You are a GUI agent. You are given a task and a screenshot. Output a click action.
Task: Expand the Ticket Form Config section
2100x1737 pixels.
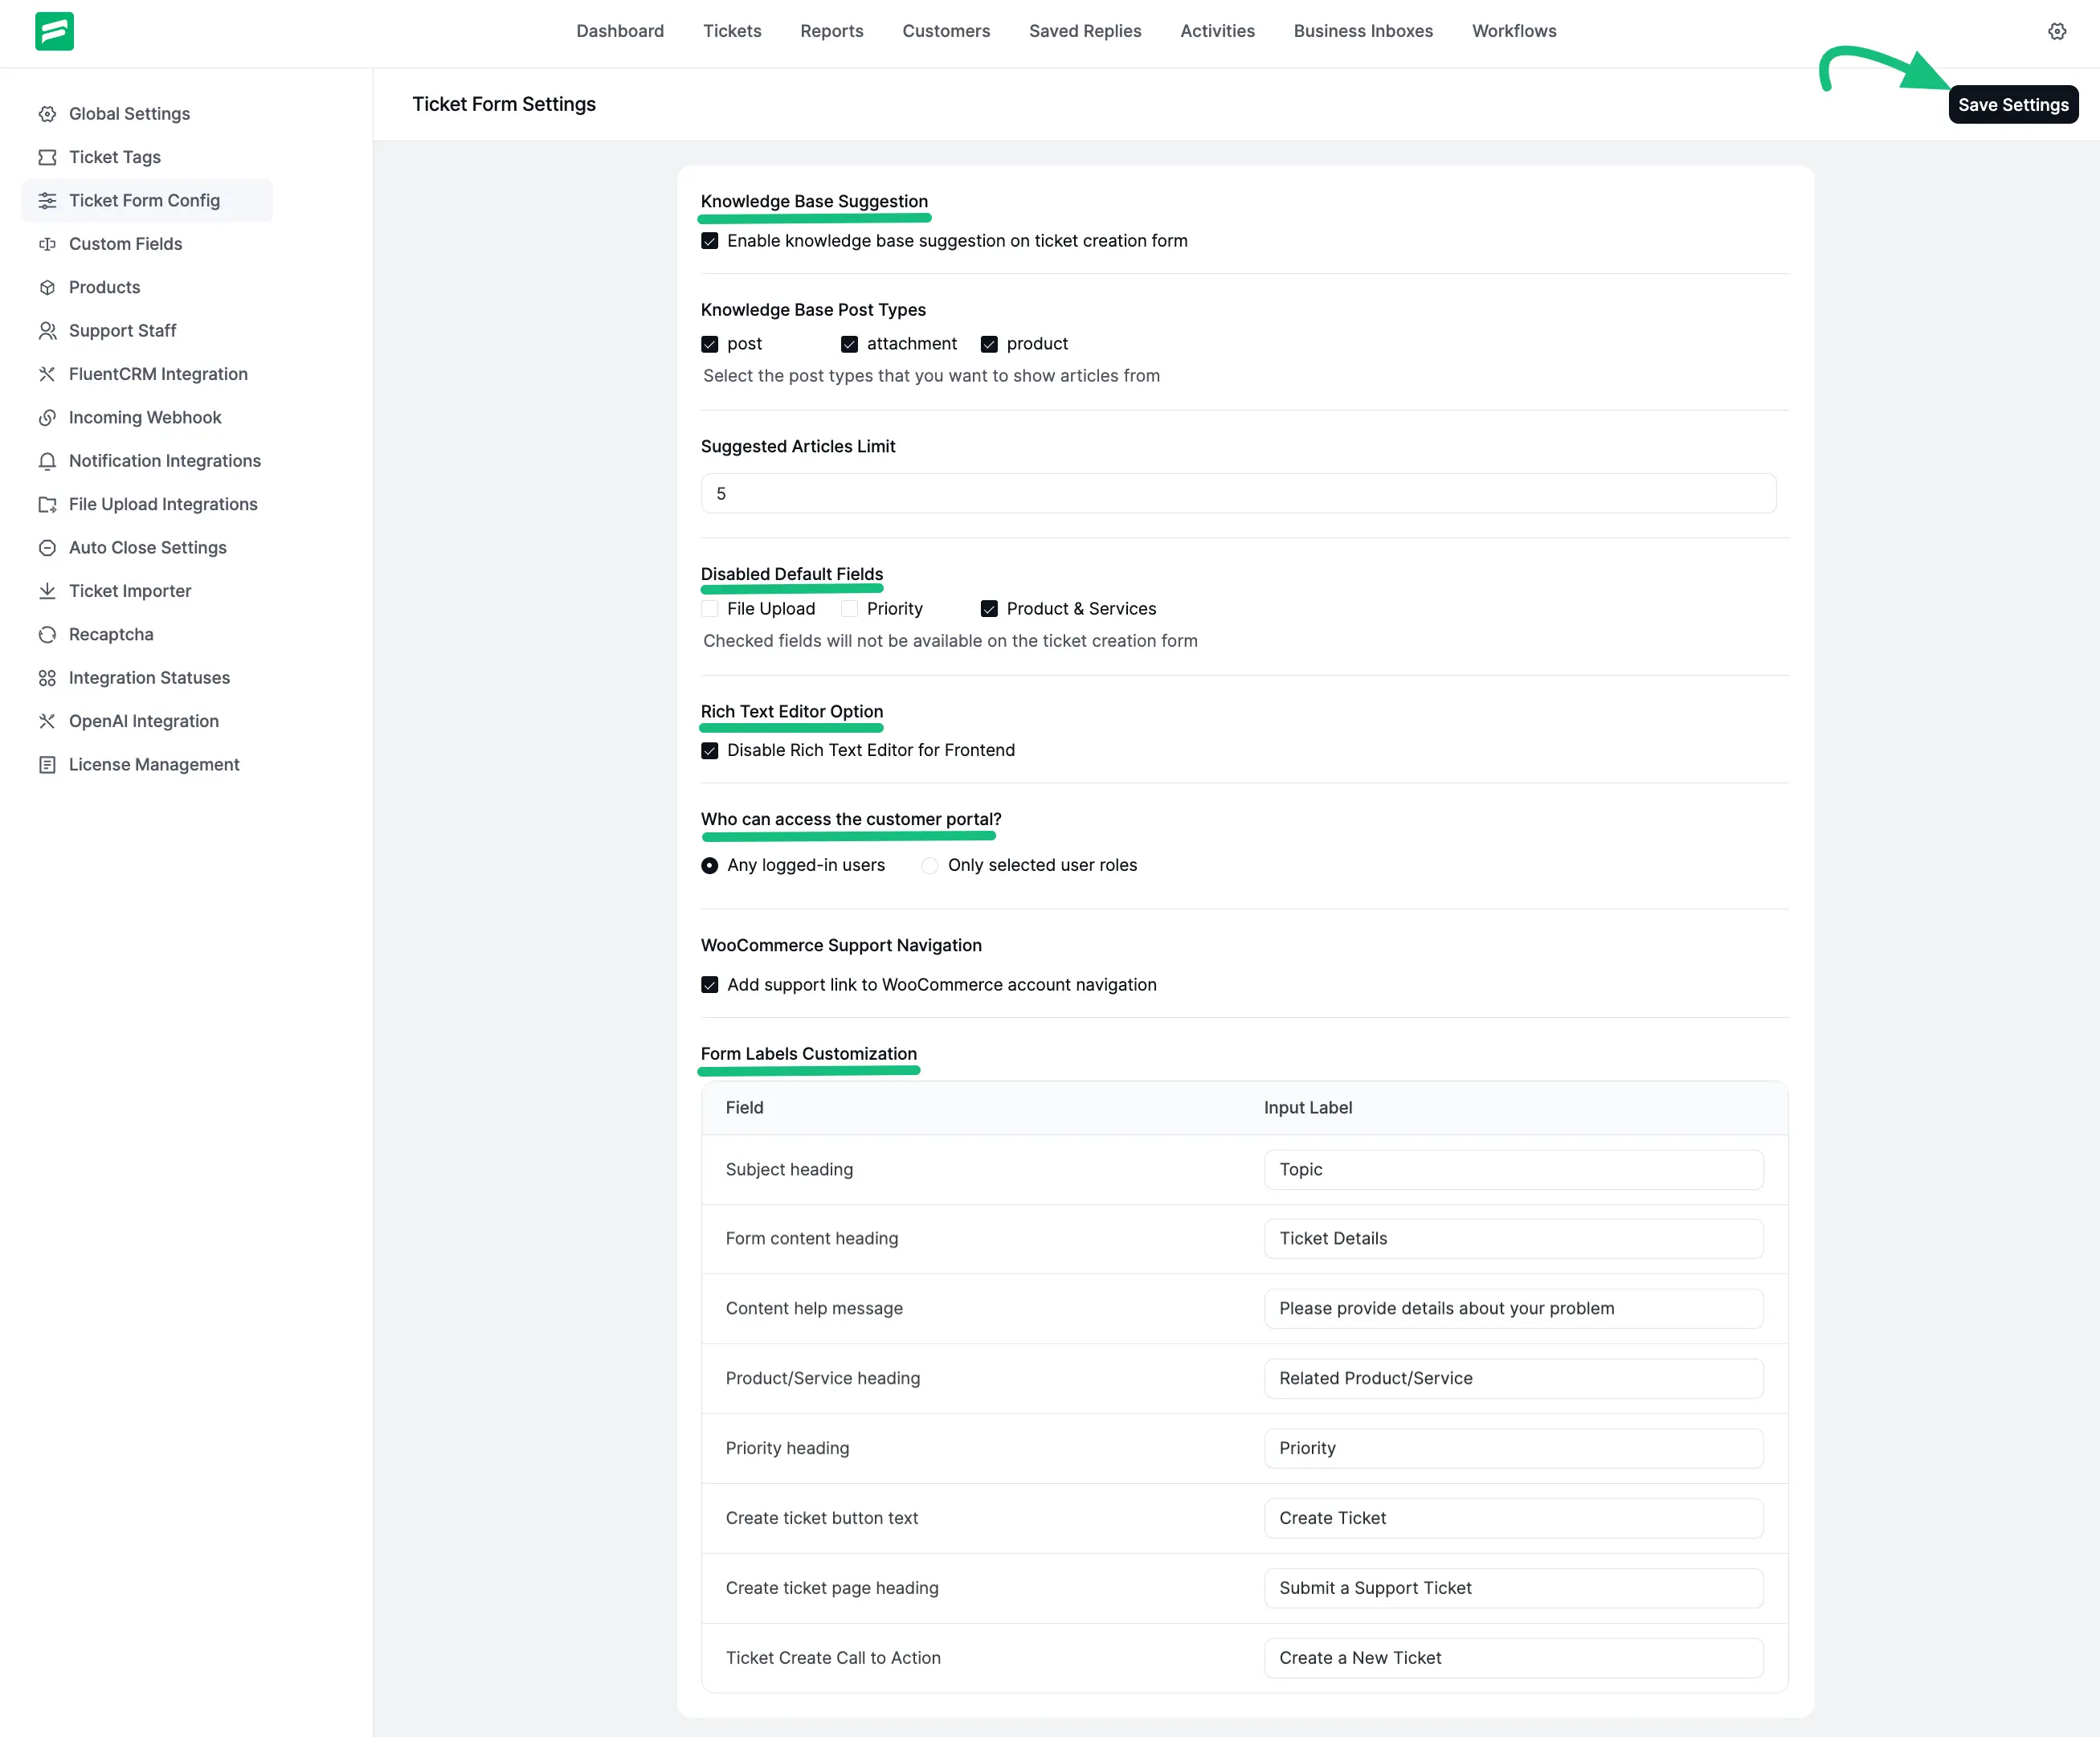point(145,200)
